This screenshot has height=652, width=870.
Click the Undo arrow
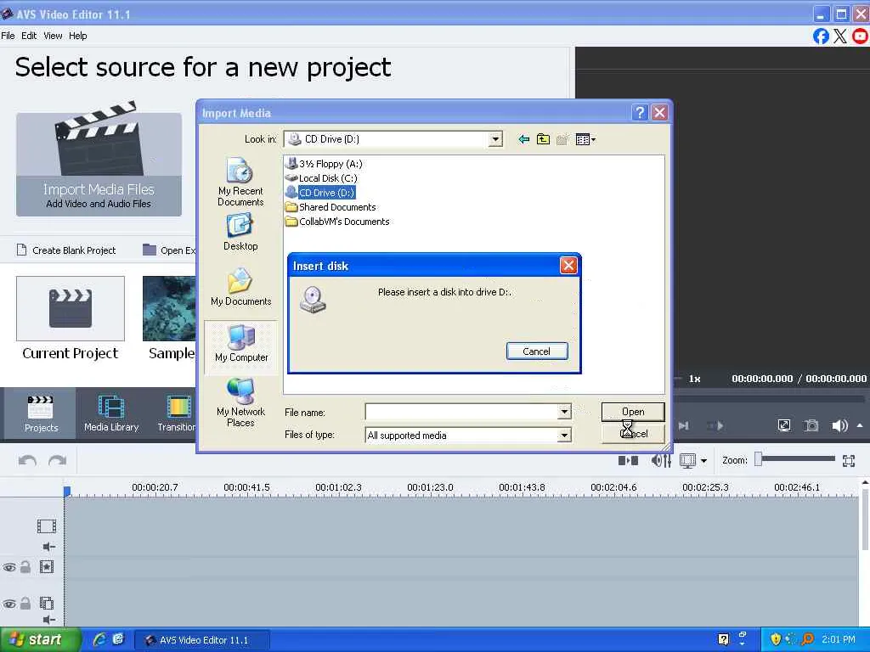point(27,461)
